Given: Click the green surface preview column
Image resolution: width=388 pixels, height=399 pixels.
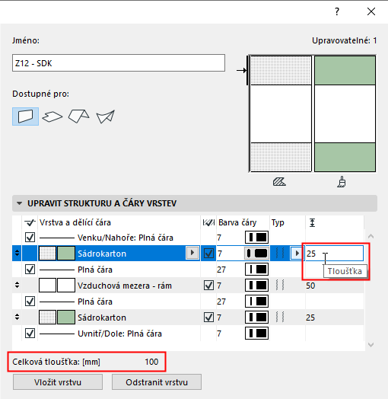Looking at the screenshot, I should [x=345, y=113].
